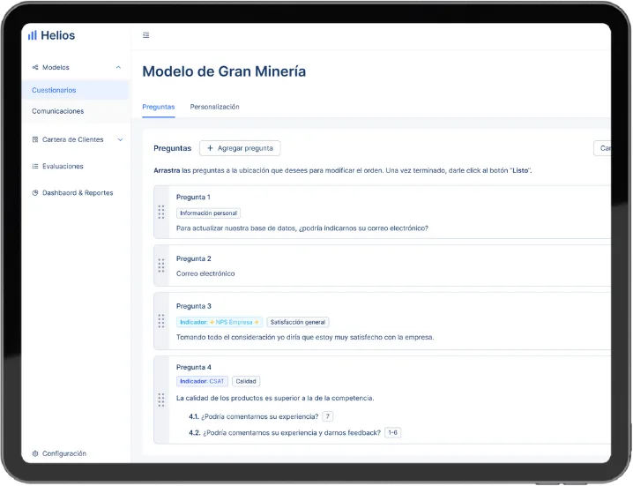Viewport: 633px width, 486px height.
Task: Grab the drag handle for Pregunta 4
Action: 161,400
